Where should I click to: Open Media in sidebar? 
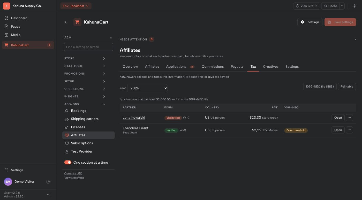click(28, 35)
